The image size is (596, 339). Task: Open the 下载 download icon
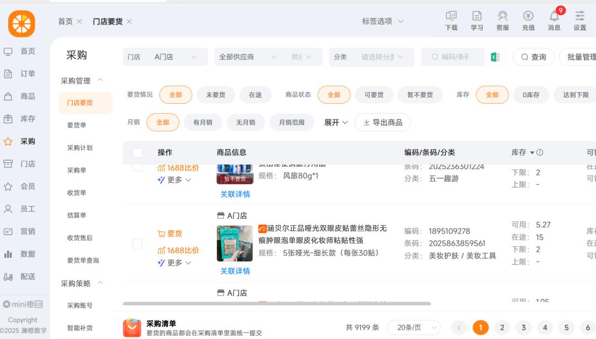[451, 20]
